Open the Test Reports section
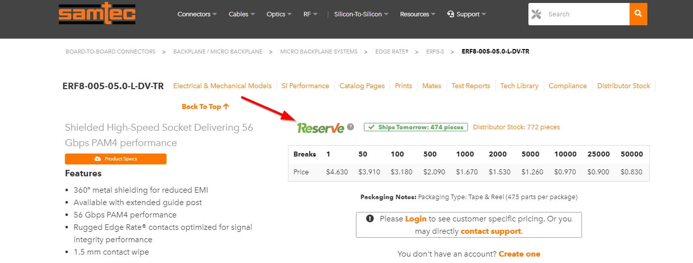Viewport: 693px width, 263px height. click(x=470, y=86)
